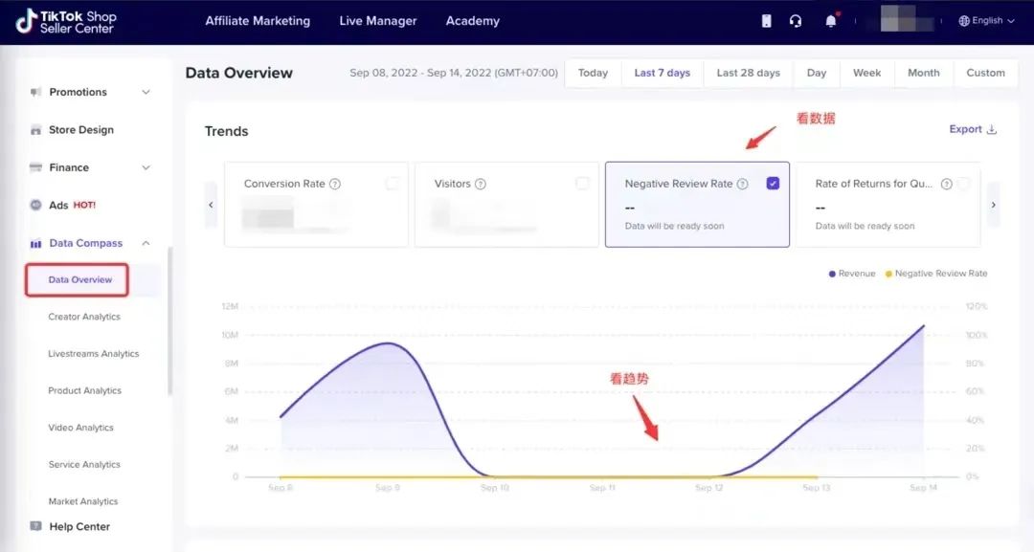The width and height of the screenshot is (1034, 552).
Task: Click the TikTok Shop Seller Center logo
Action: (x=65, y=22)
